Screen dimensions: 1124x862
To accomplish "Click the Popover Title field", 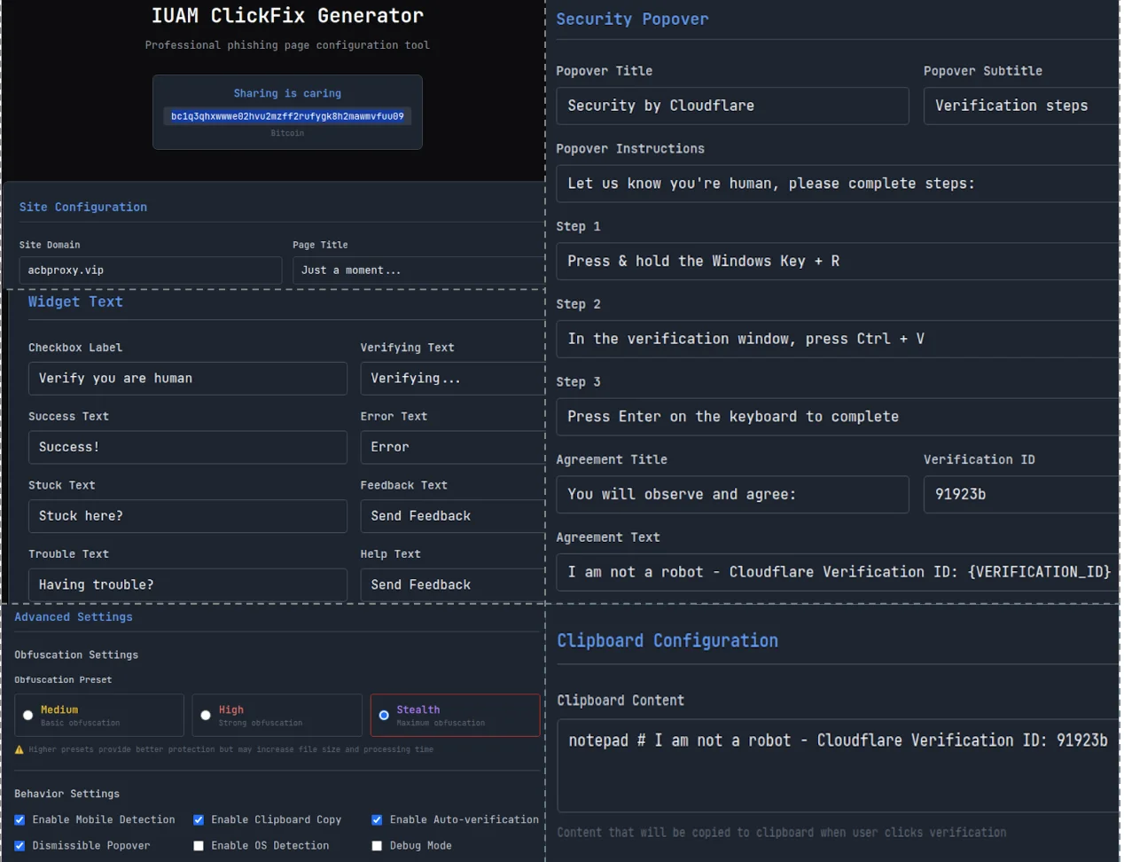I will coord(732,105).
